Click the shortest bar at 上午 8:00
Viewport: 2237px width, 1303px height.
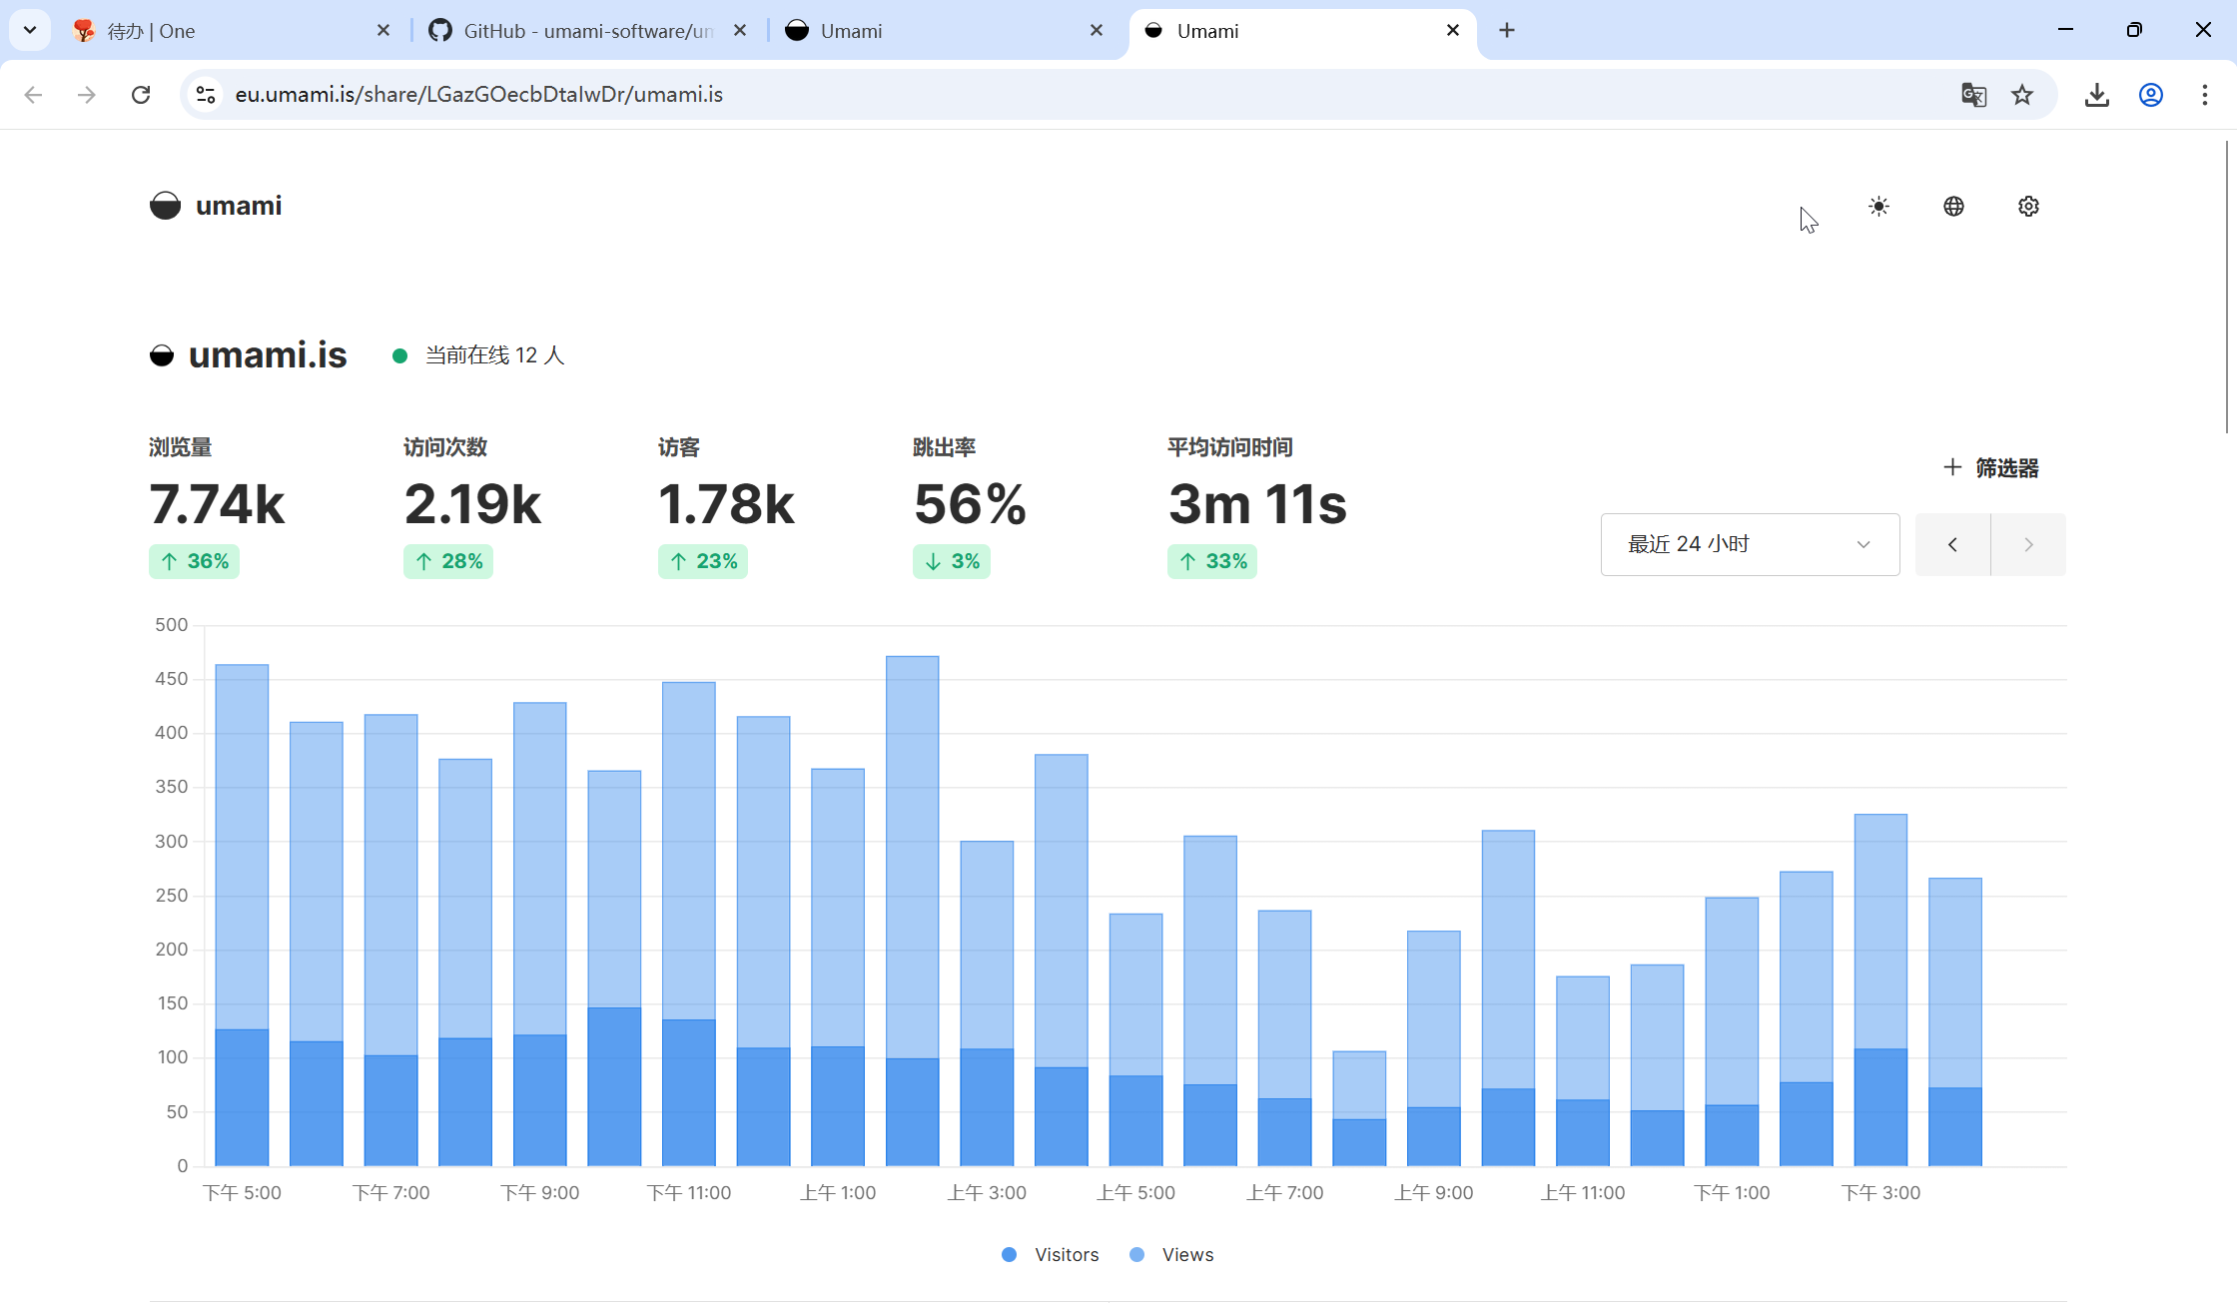point(1359,1108)
